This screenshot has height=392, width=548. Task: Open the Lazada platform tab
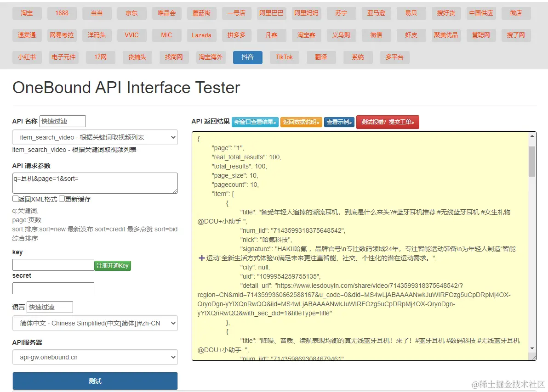202,35
